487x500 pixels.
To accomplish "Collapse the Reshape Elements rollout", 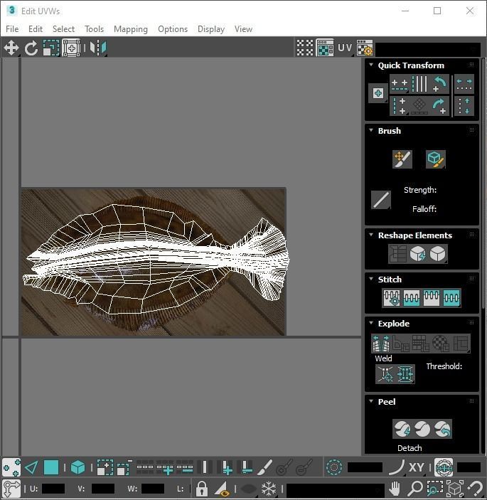I will [371, 235].
